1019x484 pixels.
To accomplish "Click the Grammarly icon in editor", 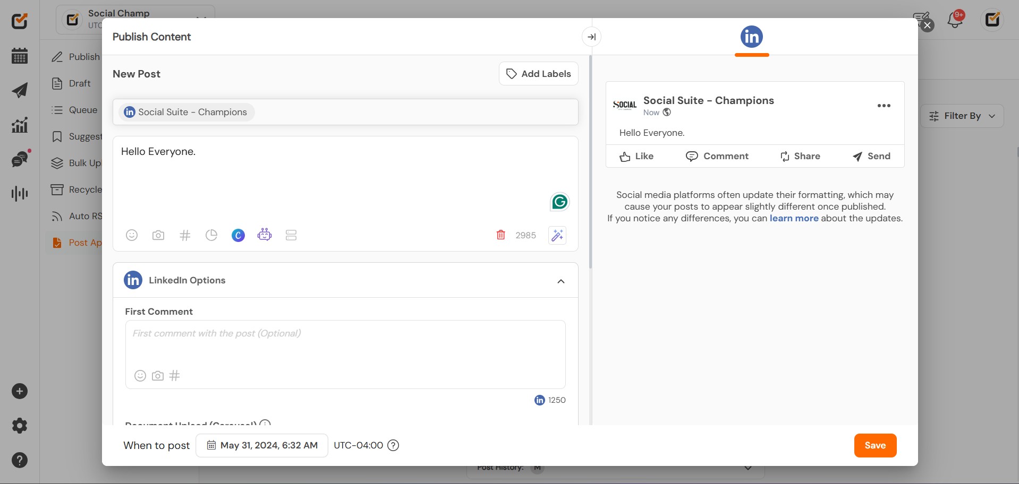I will coord(559,202).
